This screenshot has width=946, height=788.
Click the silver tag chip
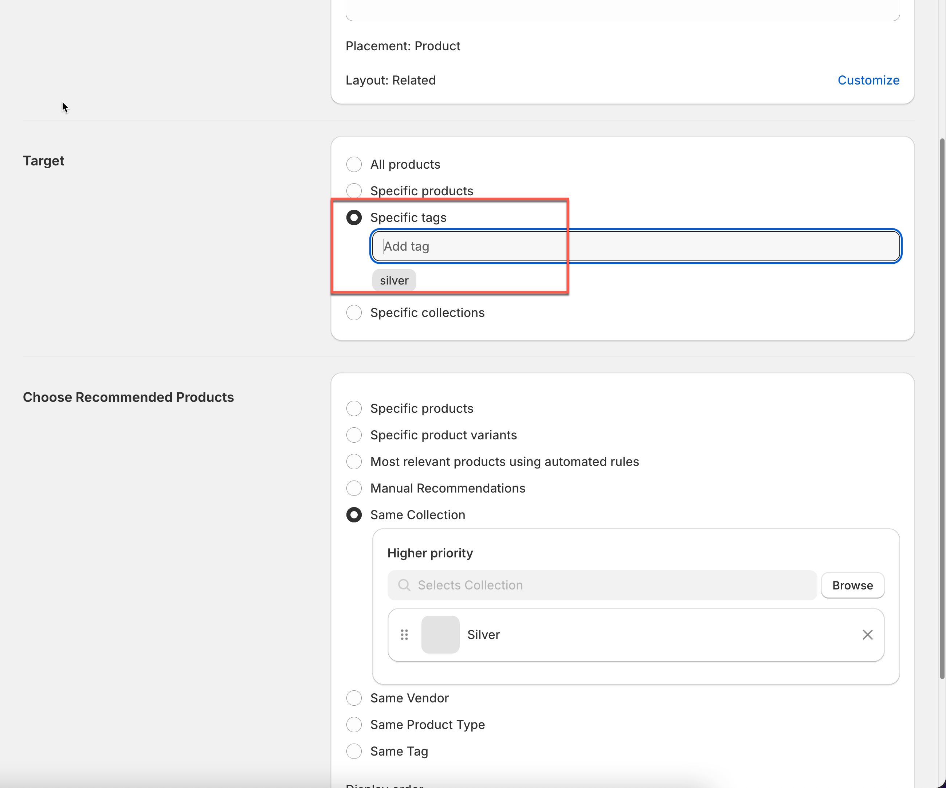[394, 280]
